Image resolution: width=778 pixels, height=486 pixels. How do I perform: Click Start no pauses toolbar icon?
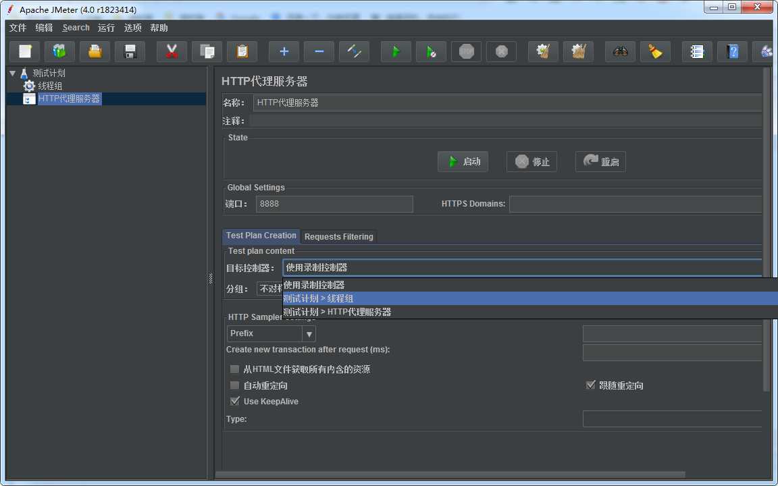click(x=431, y=51)
